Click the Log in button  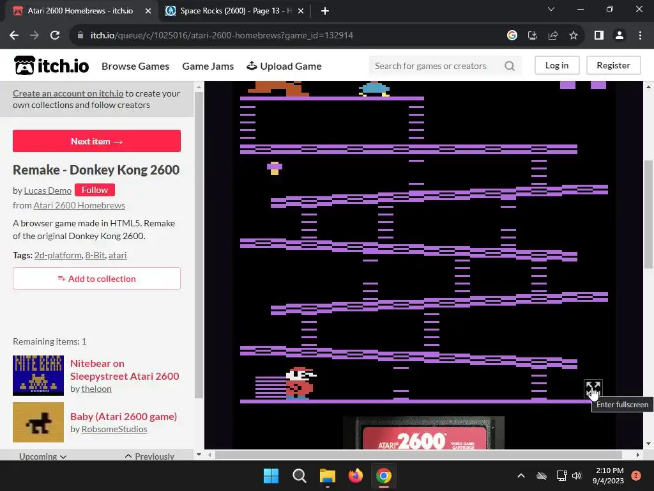557,65
